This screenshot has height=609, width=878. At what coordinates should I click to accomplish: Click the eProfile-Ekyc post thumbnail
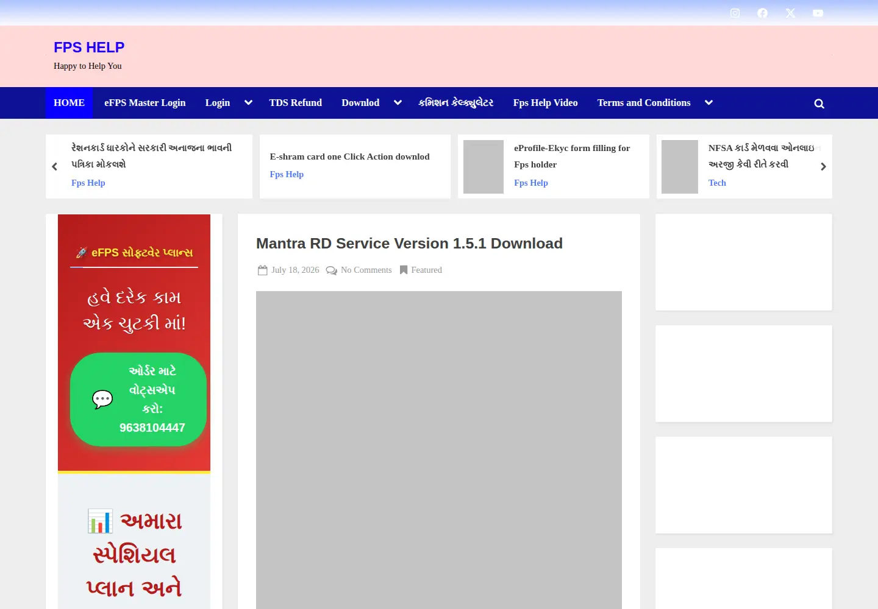click(x=484, y=167)
